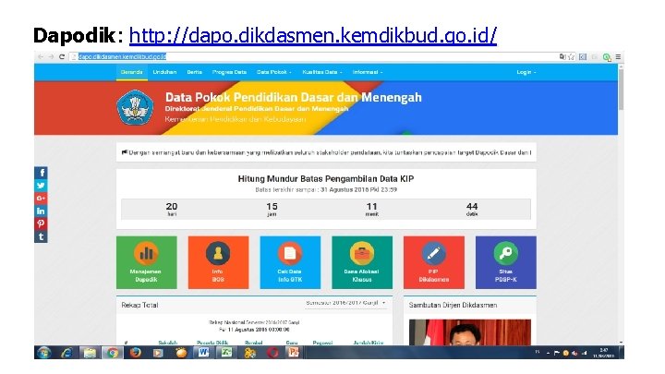Launch Firefox from the taskbar
This screenshot has height=374, width=665.
[x=135, y=353]
